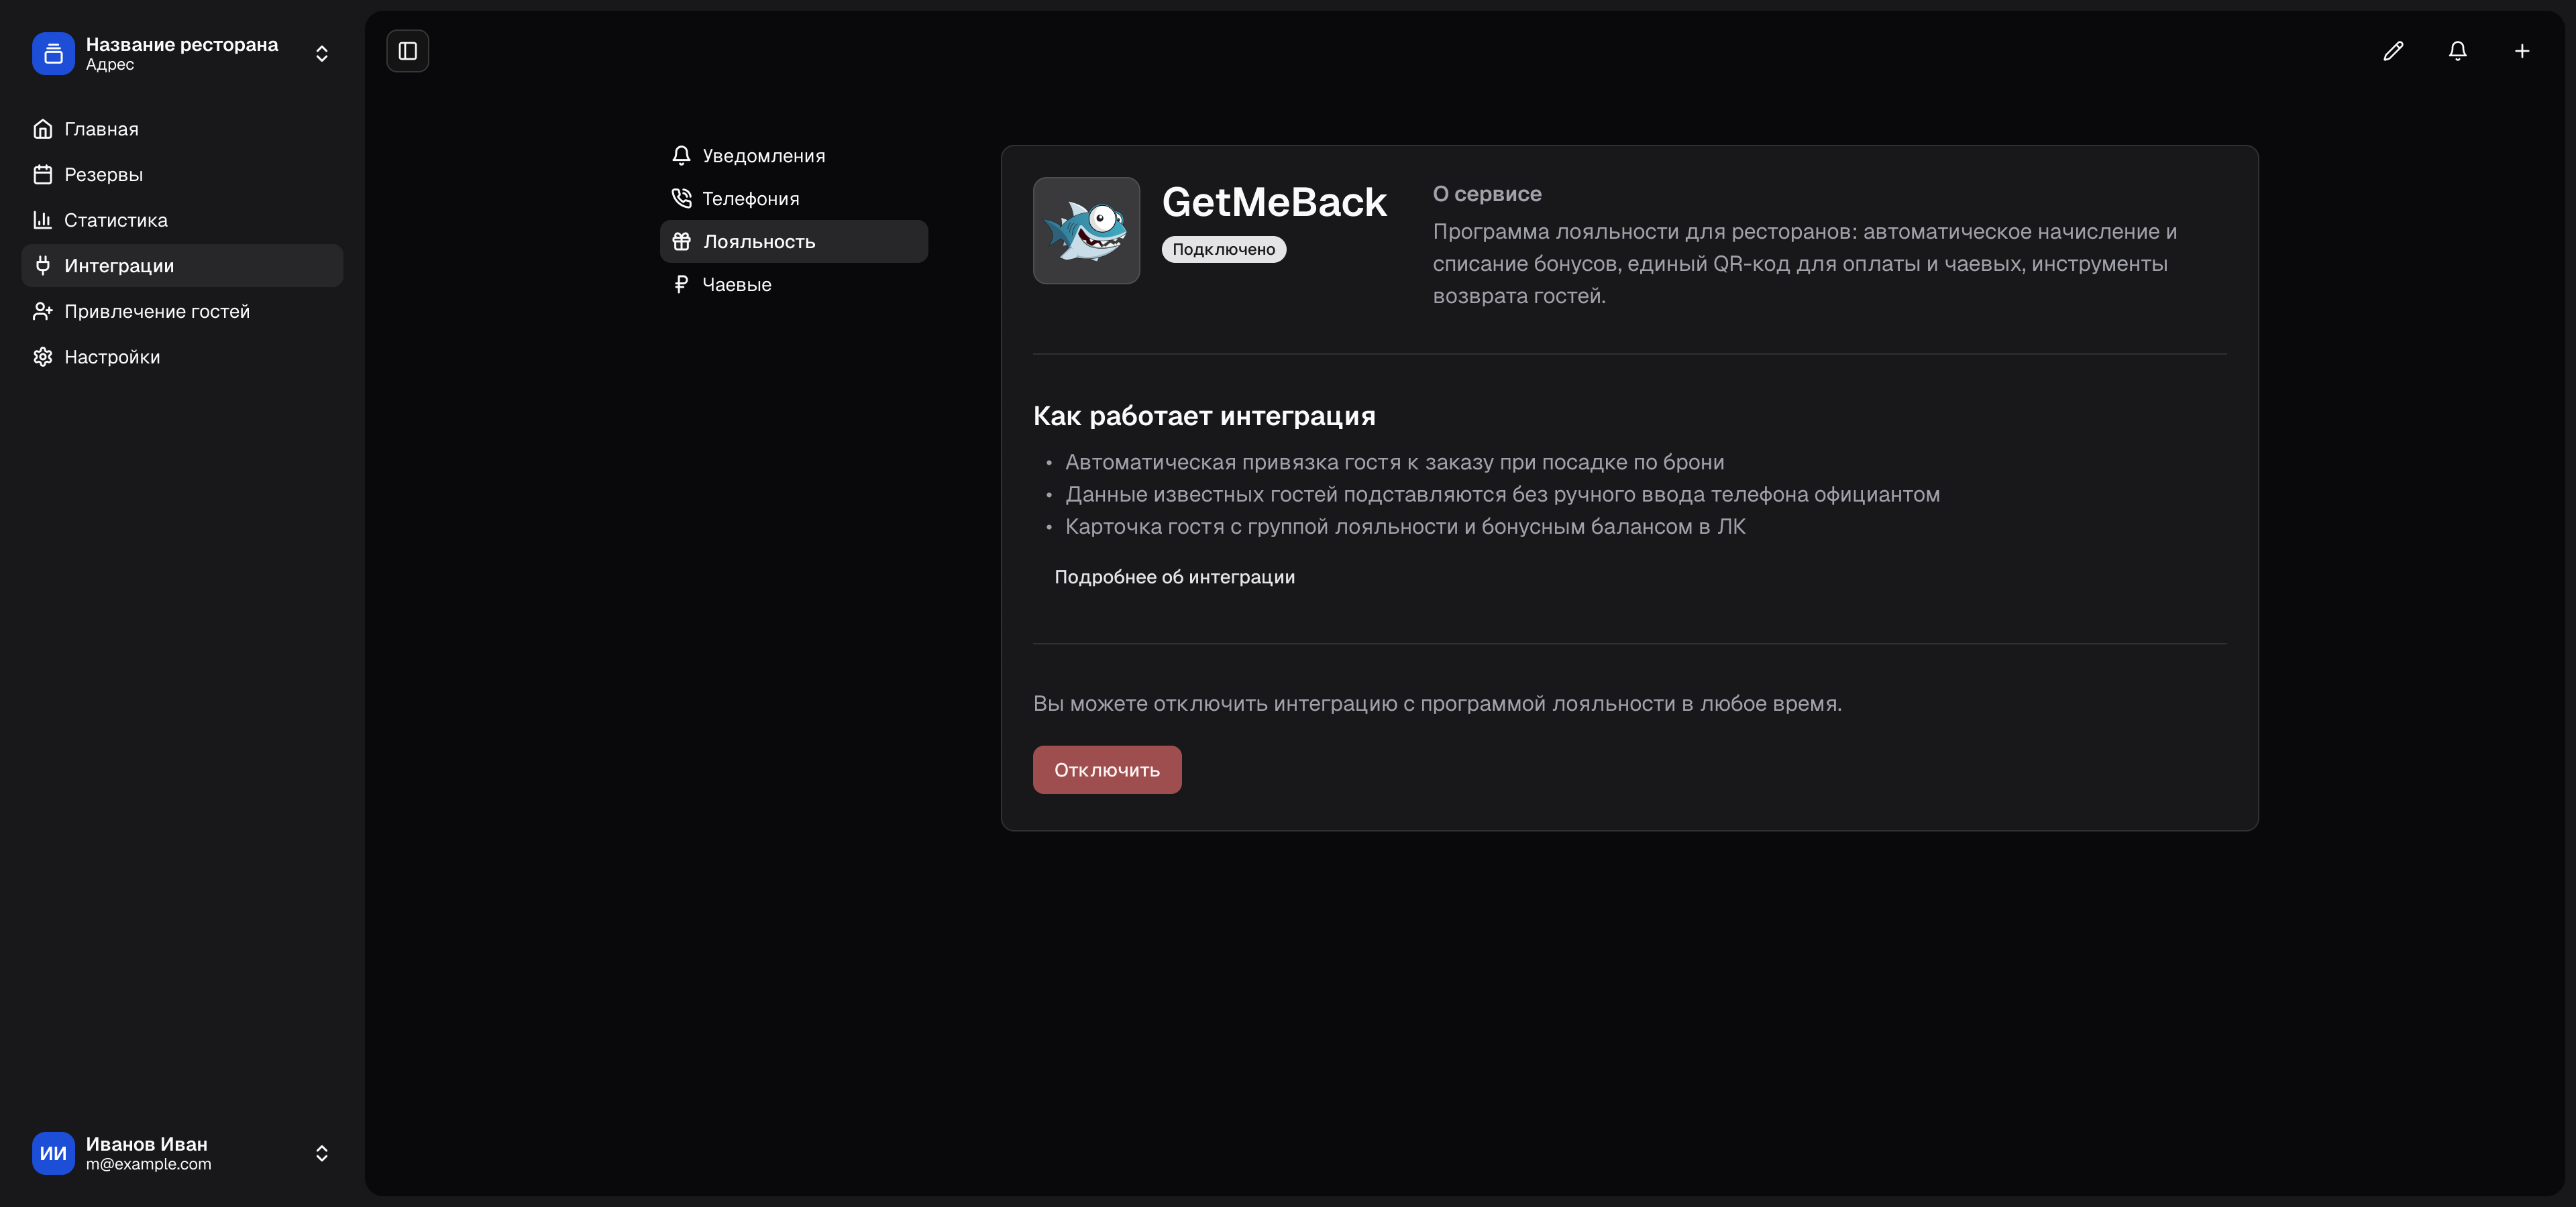Select Лояльность integration tab

[794, 242]
